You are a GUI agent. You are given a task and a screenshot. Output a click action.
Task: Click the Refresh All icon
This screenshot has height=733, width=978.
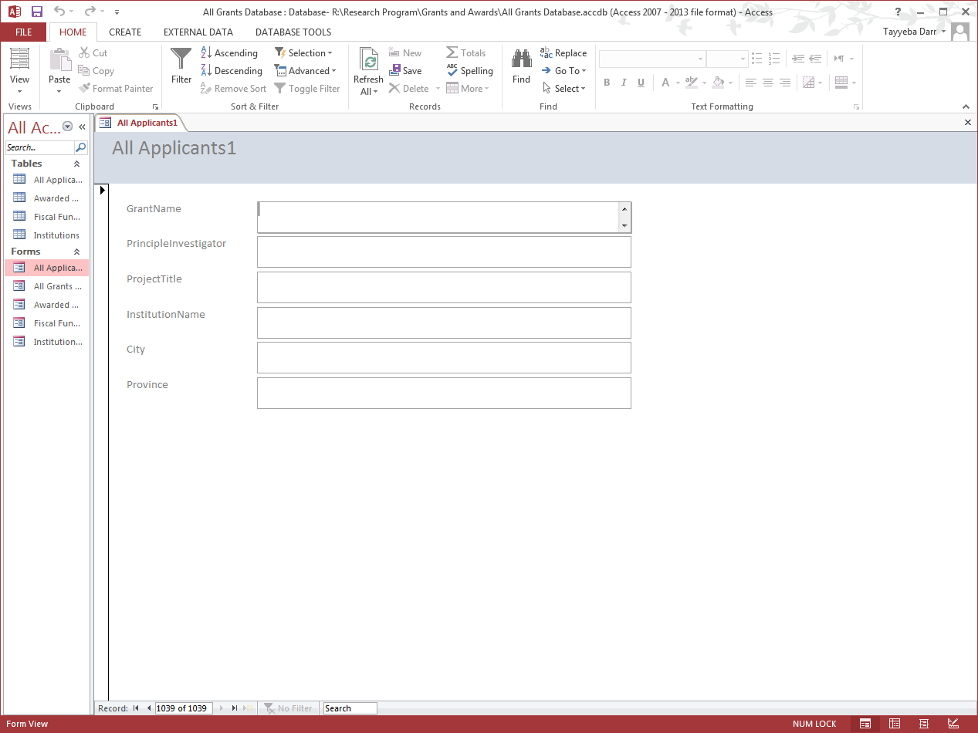coord(368,62)
